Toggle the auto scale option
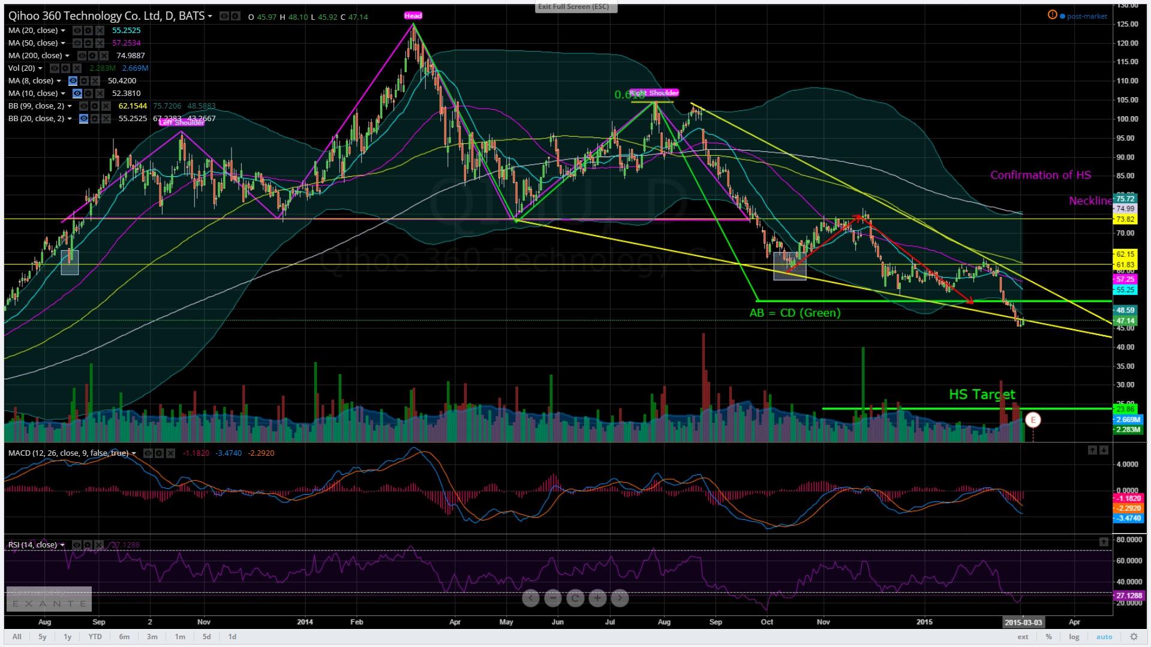This screenshot has width=1151, height=647. click(x=1104, y=637)
